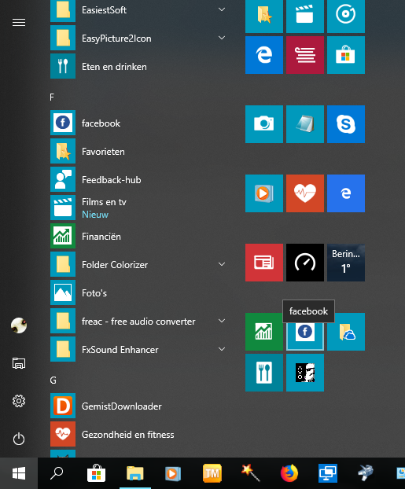Launch Eten en drinken from list
The image size is (405, 489).
pyautogui.click(x=138, y=66)
